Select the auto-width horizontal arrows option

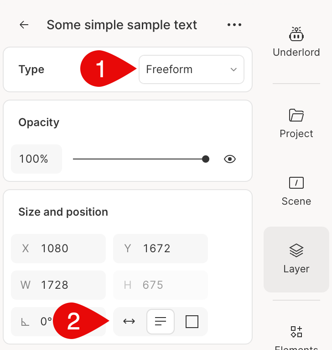click(x=129, y=321)
